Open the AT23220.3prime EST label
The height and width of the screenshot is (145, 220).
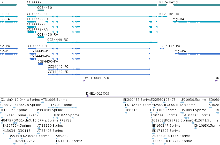tap(50, 126)
